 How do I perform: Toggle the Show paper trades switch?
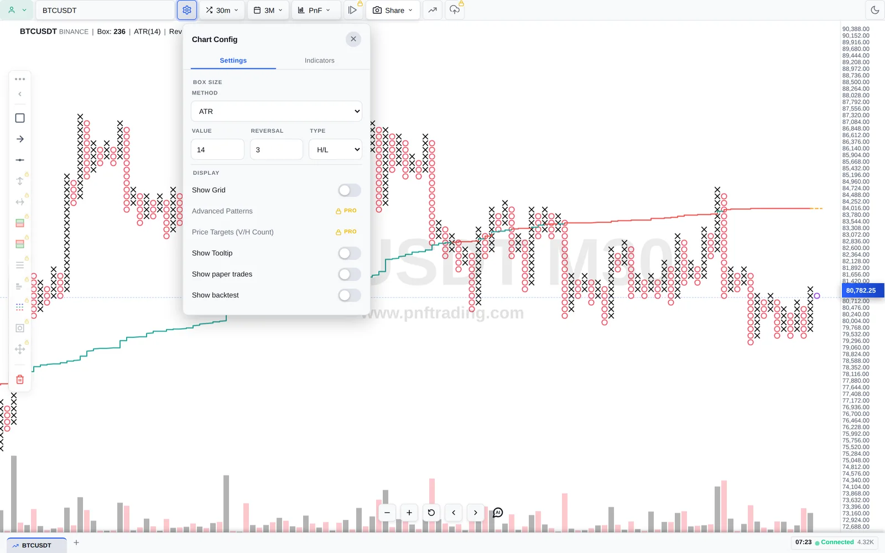point(350,274)
